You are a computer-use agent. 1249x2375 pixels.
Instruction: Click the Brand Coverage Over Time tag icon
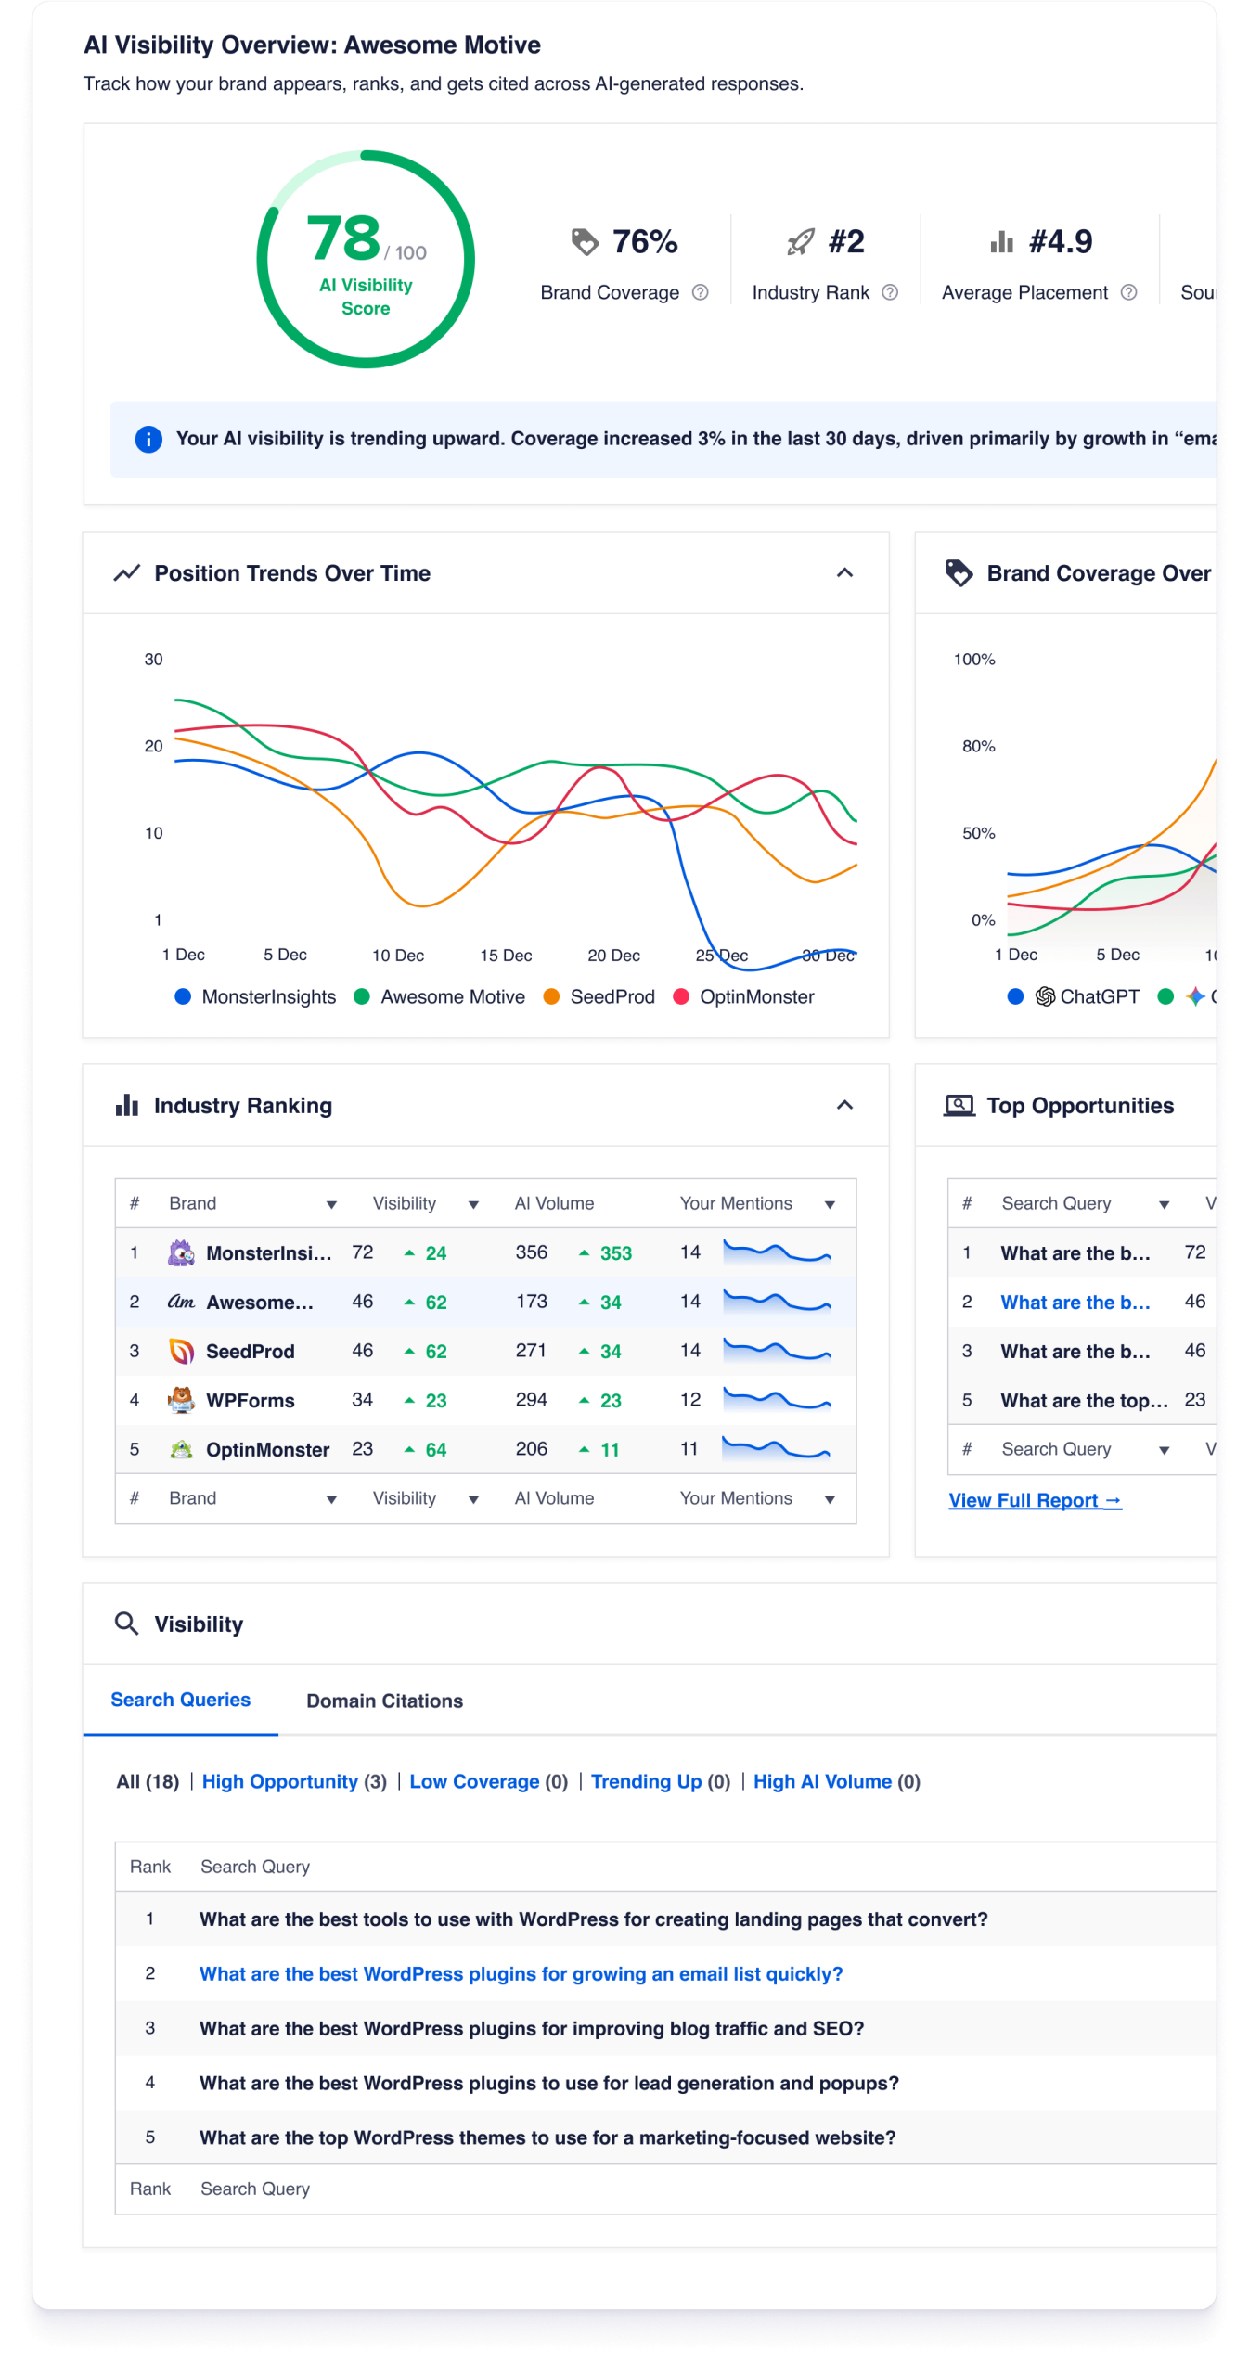coord(959,572)
